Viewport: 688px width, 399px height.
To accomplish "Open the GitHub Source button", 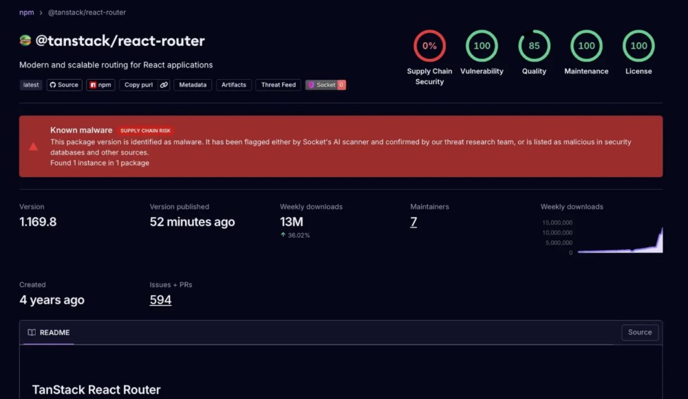I will (x=64, y=85).
